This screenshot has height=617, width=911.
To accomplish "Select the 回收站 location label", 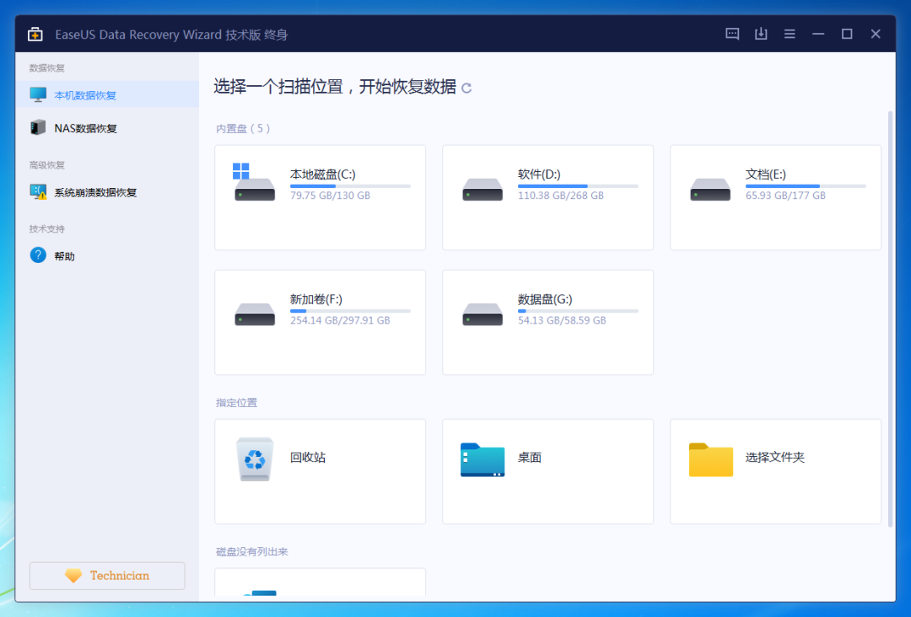I will click(x=308, y=458).
